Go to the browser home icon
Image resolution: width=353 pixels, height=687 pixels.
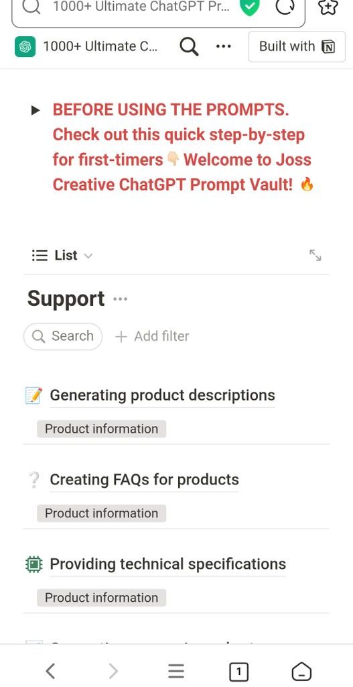coord(301,671)
